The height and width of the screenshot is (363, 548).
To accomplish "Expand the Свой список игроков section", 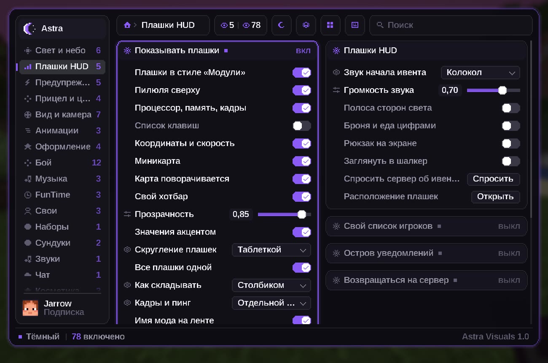I will click(427, 226).
